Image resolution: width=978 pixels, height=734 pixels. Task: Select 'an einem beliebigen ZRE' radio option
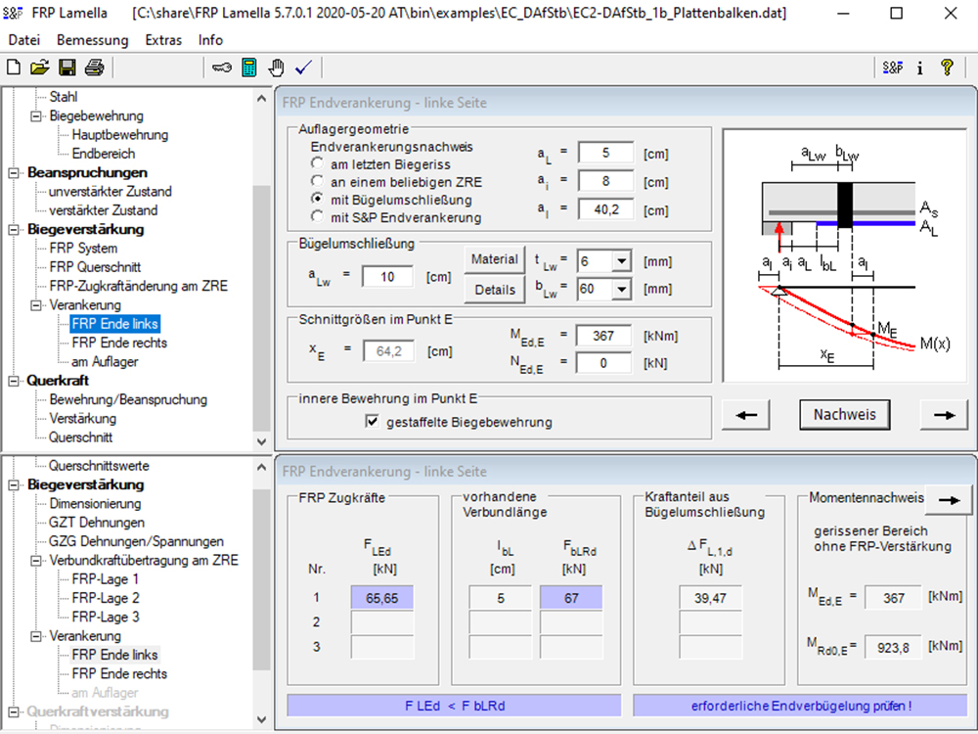tap(318, 181)
